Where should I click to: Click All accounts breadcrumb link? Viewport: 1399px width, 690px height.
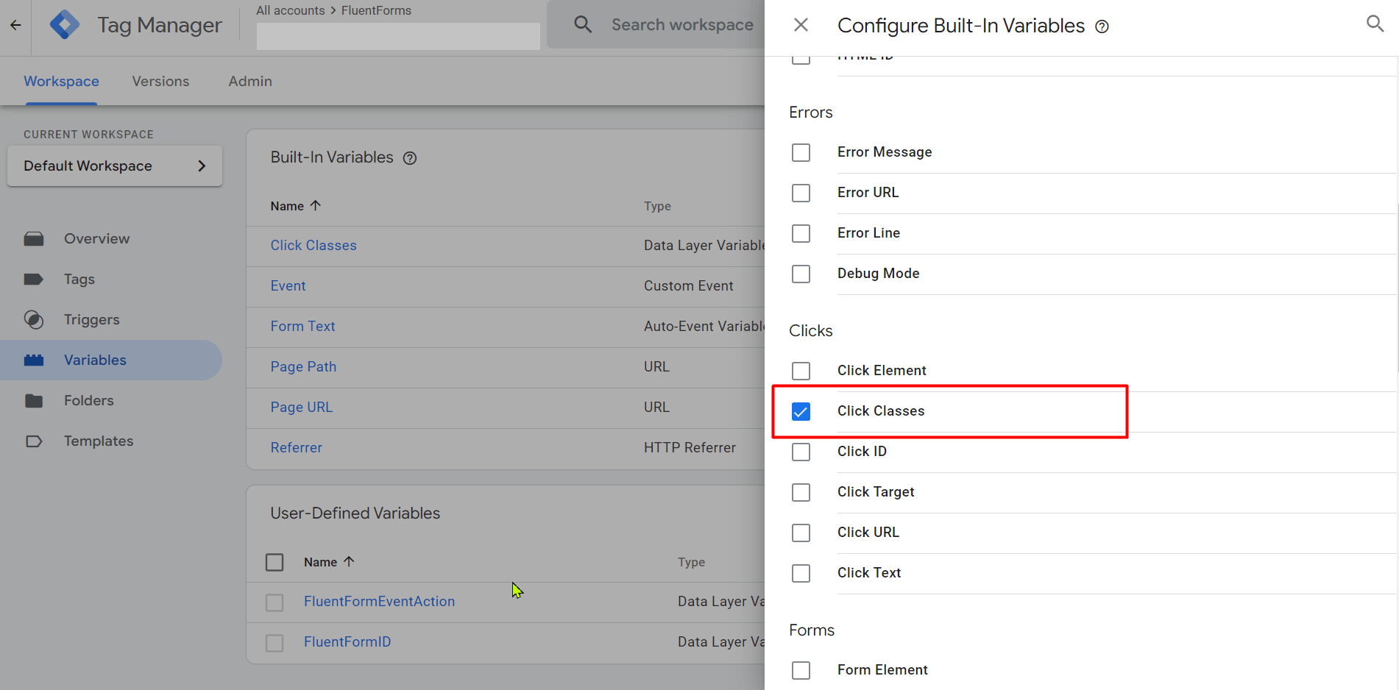(x=291, y=10)
